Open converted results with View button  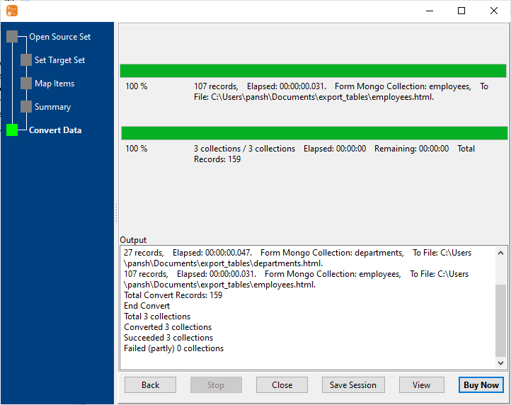point(421,385)
